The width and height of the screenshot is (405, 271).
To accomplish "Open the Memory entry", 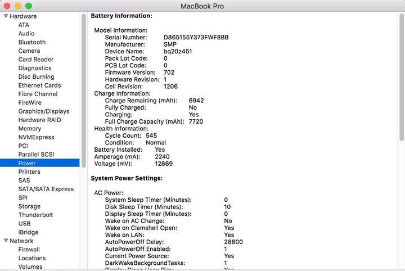I will (x=30, y=129).
